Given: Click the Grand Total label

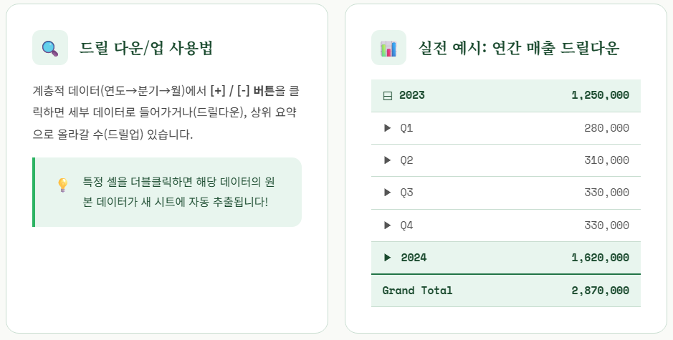Looking at the screenshot, I should [x=417, y=291].
